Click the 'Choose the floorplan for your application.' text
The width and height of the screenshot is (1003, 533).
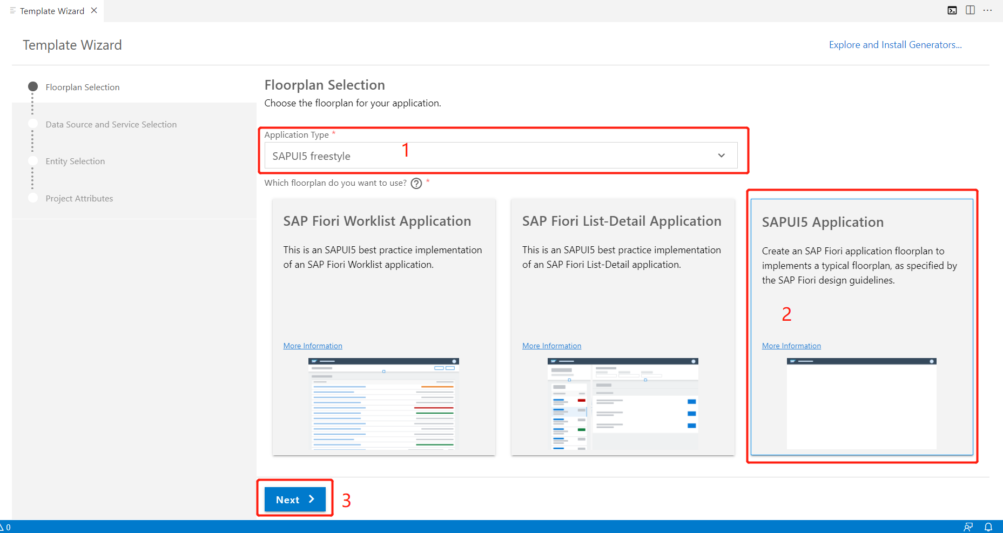(353, 103)
